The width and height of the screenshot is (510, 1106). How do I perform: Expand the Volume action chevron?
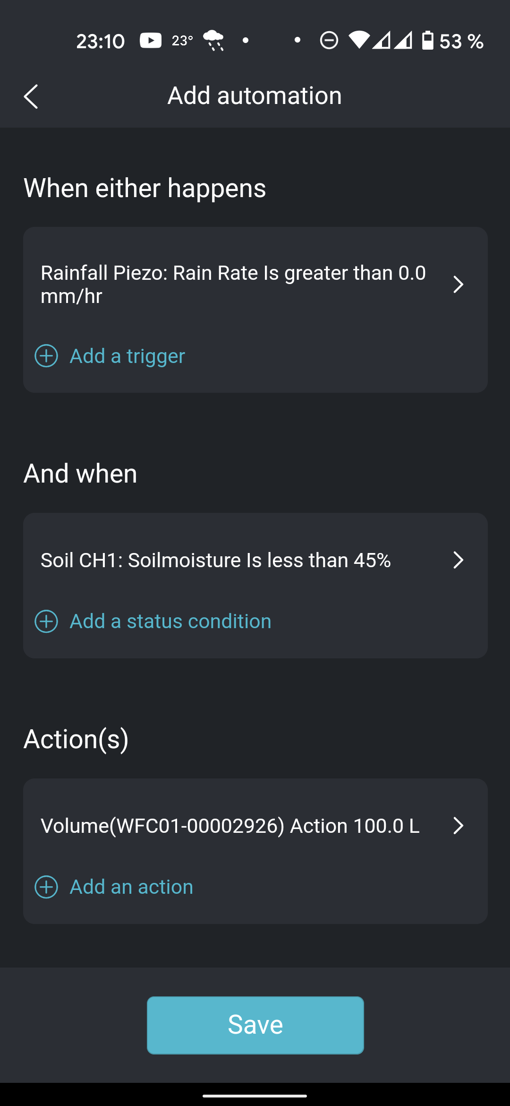458,826
